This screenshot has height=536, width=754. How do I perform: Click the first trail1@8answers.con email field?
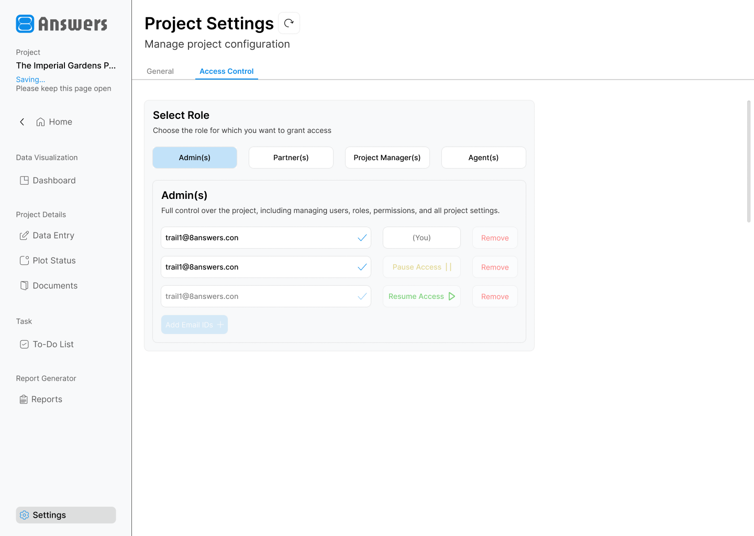[x=266, y=238]
